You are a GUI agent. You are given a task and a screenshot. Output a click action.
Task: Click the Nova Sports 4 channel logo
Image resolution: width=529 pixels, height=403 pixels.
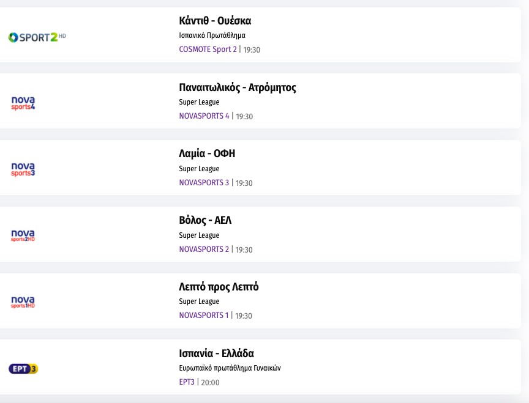click(23, 103)
